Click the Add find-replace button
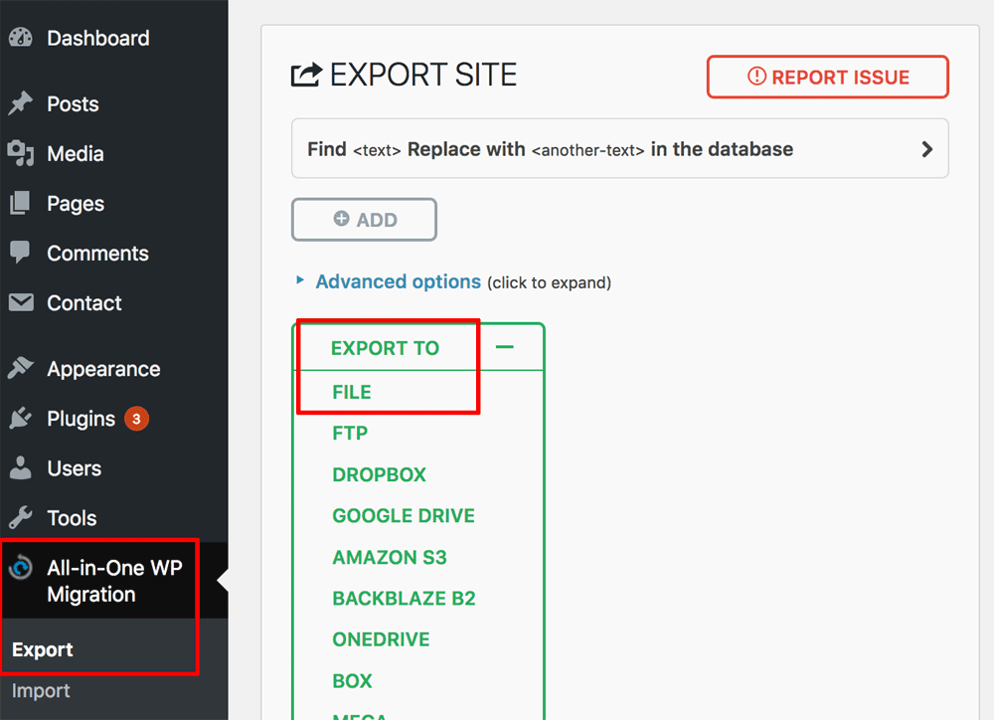 364,220
